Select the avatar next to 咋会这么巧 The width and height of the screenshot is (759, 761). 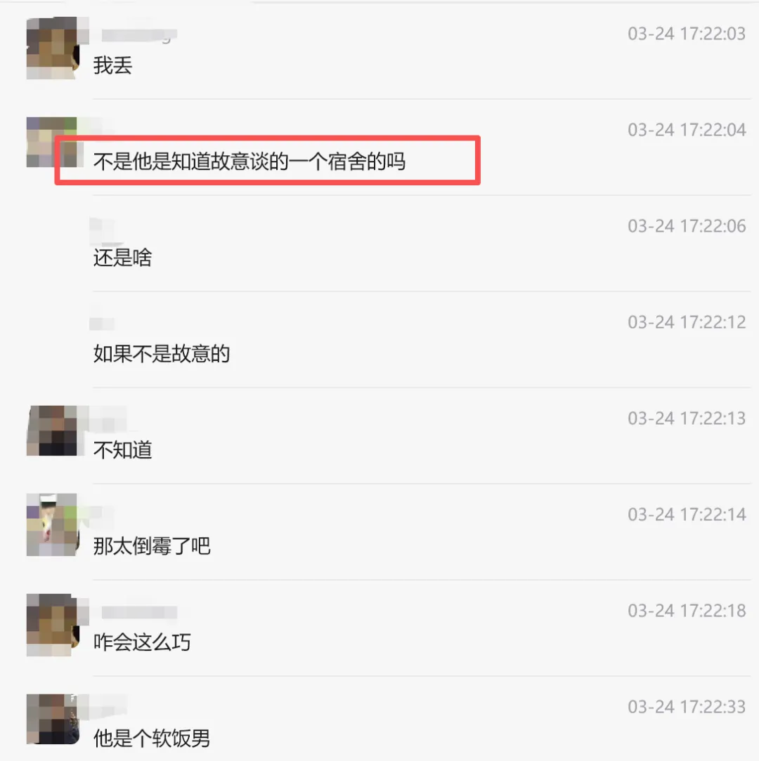tap(53, 625)
